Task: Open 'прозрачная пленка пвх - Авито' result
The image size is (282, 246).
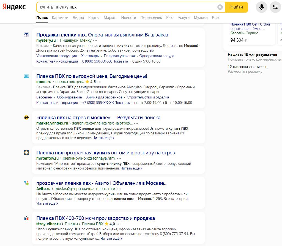Action: 102,183
